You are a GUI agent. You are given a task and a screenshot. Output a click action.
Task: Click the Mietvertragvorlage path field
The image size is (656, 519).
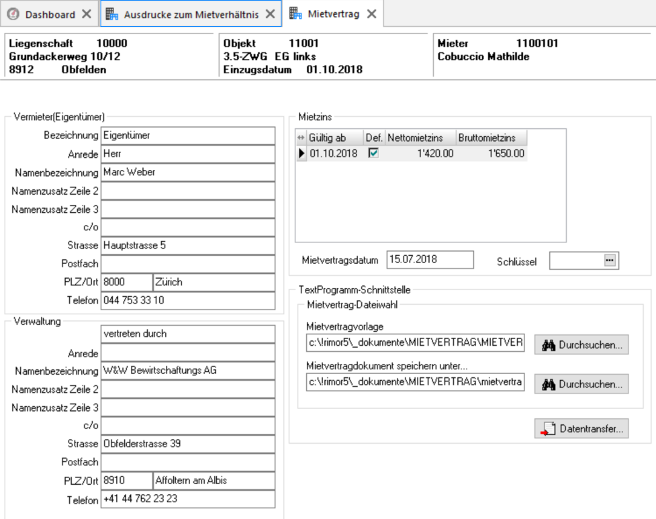(415, 342)
